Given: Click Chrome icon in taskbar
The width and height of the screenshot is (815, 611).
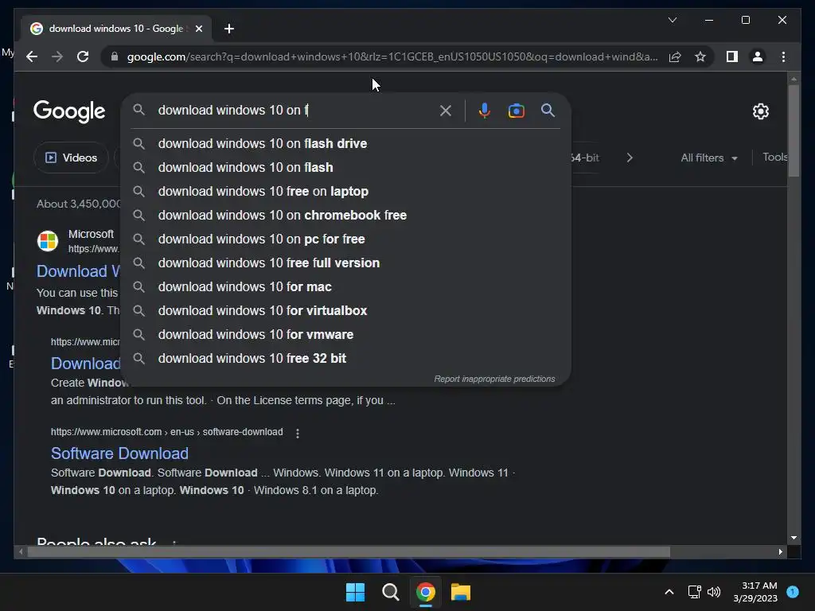Looking at the screenshot, I should [425, 592].
